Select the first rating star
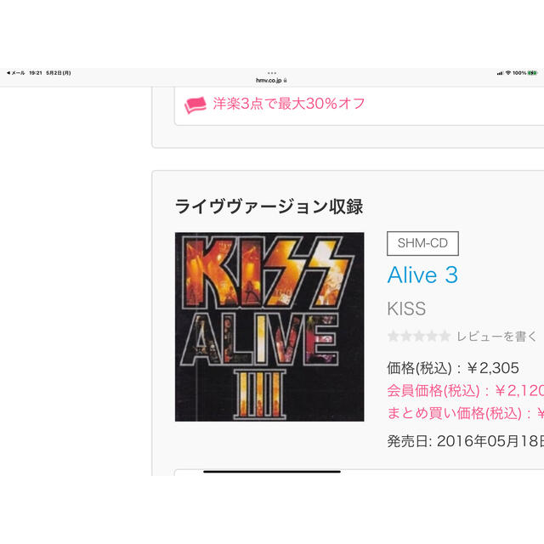The image size is (544, 544). 393,337
